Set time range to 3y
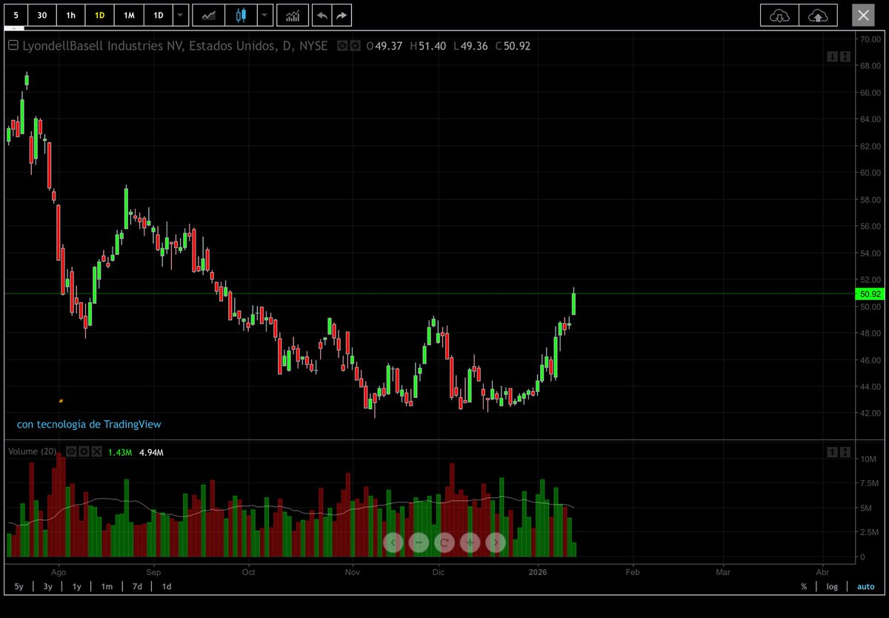This screenshot has height=618, width=889. coord(47,586)
